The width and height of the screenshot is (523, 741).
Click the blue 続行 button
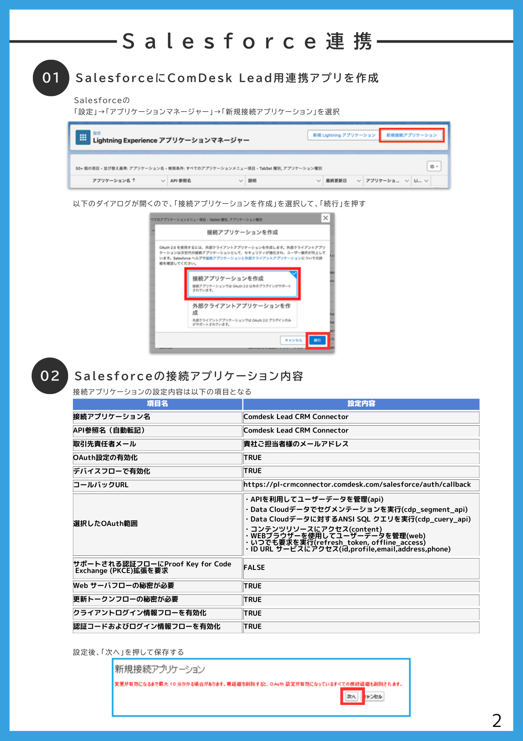click(x=317, y=340)
